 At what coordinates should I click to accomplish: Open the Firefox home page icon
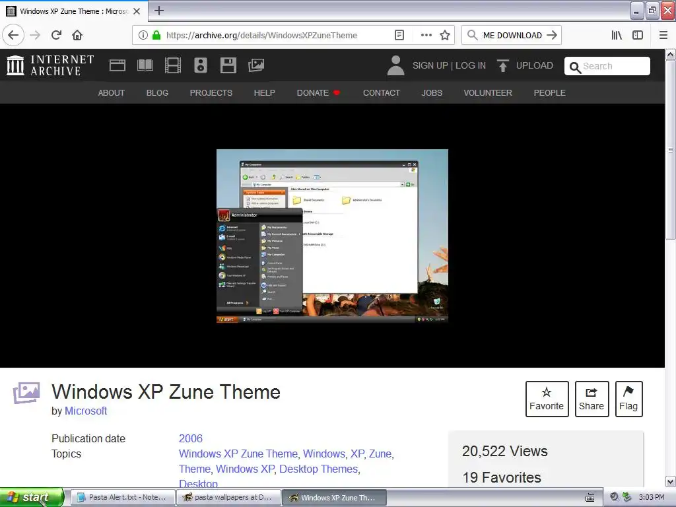point(77,35)
